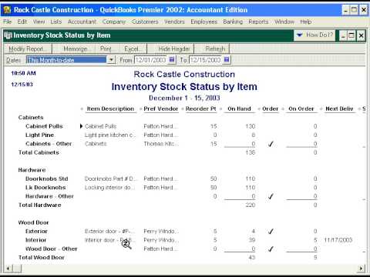The image size is (370, 277).
Task: Open the Vendors menu
Action: 174,22
